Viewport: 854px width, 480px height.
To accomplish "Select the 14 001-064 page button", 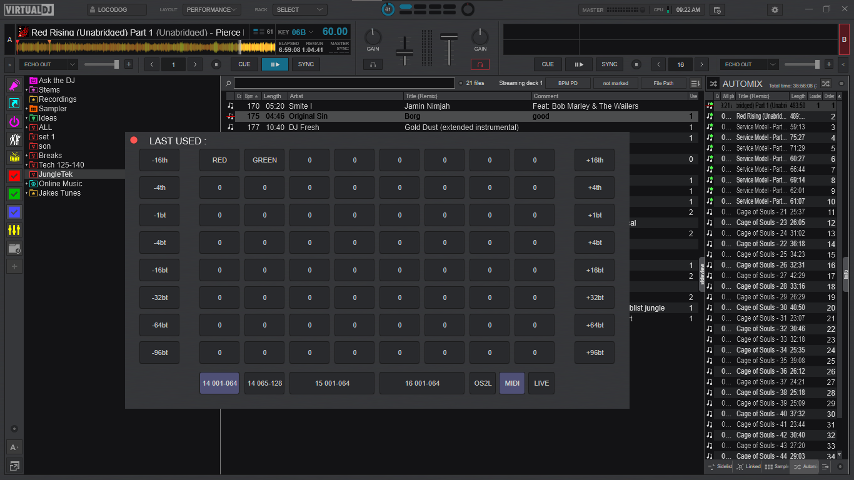I will point(219,383).
